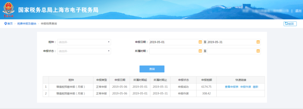Open calendar for 申报日期 end date
This screenshot has width=303, height=109.
click(x=258, y=42)
